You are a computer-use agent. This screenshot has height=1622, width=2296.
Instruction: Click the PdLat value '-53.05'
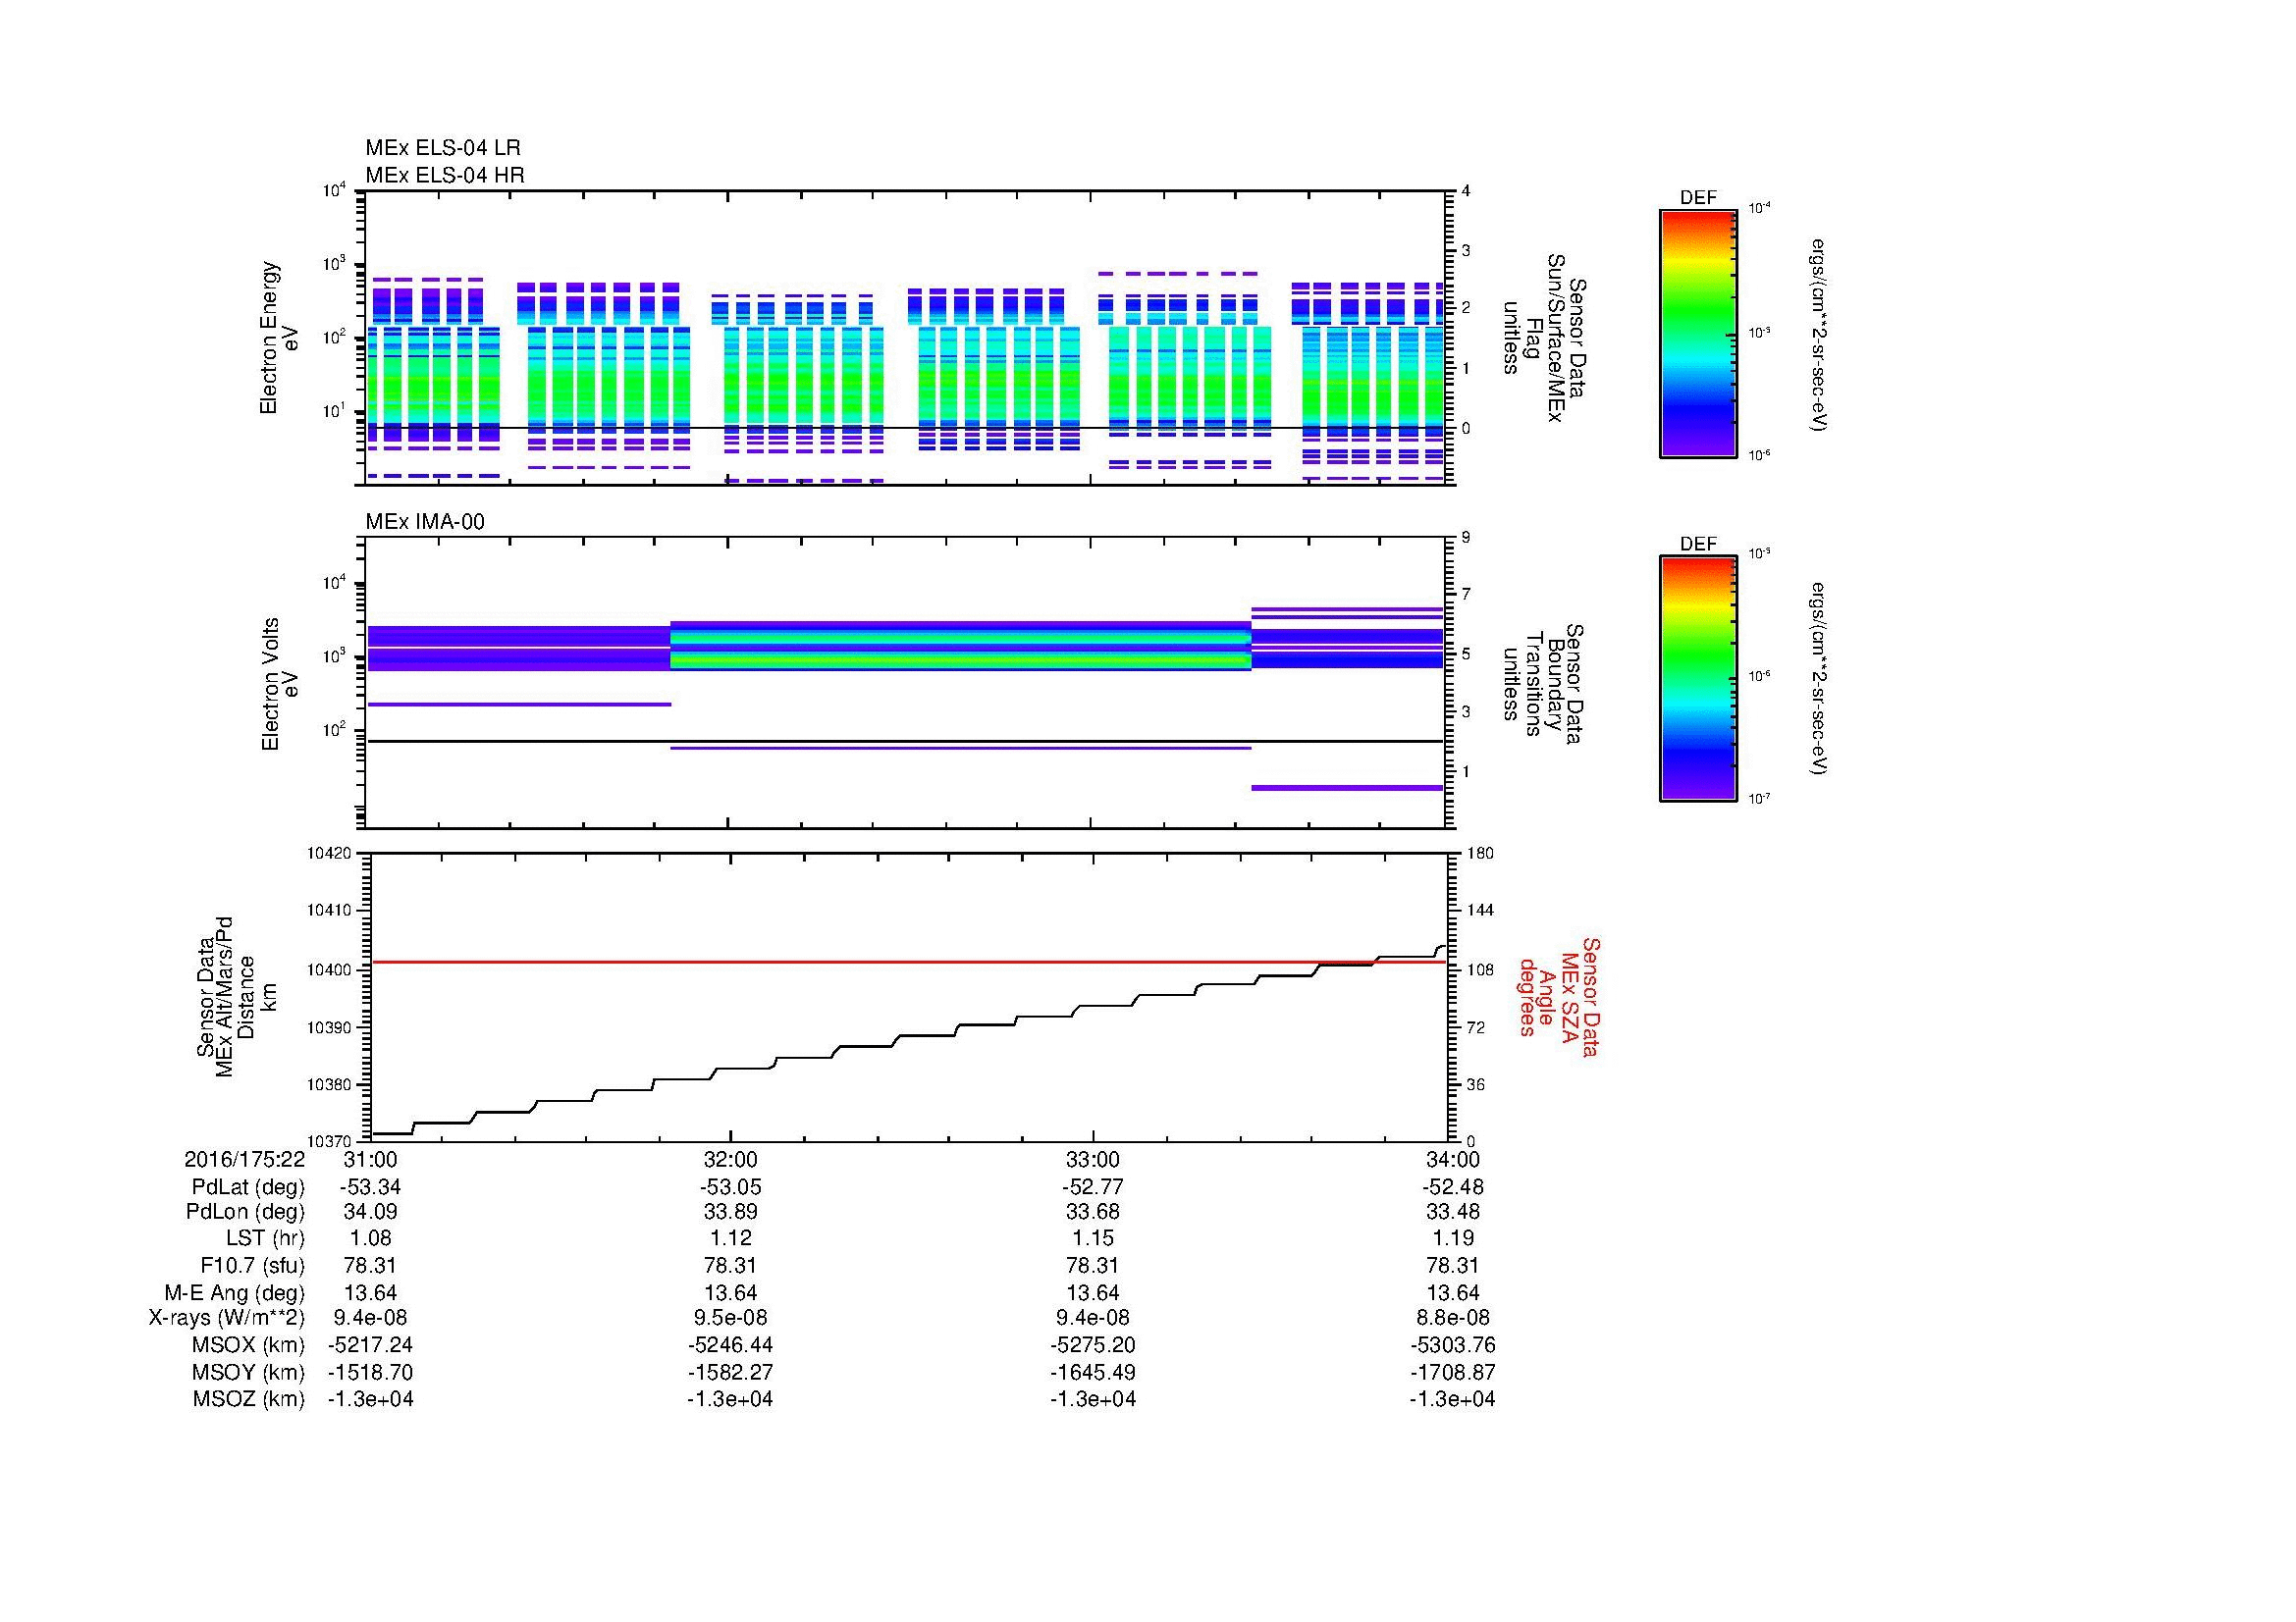pos(731,1187)
